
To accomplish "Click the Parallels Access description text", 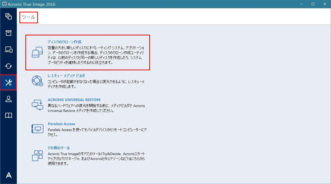I will 97,132.
